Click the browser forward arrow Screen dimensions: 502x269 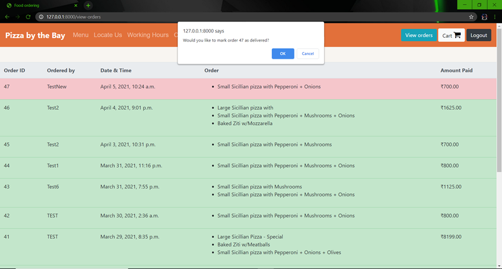coord(17,17)
